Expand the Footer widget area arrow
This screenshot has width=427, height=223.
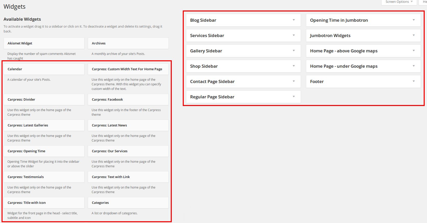click(x=413, y=81)
